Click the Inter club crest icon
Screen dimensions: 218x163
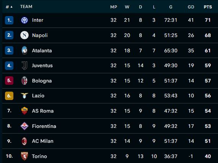[x=24, y=20]
